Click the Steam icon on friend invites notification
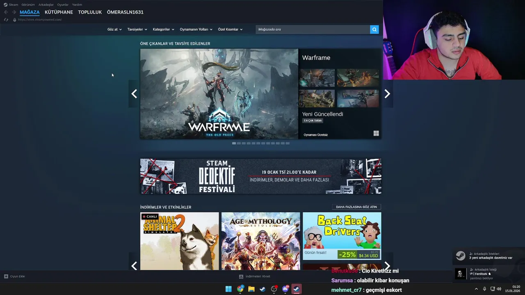The image size is (525, 295). (x=461, y=256)
